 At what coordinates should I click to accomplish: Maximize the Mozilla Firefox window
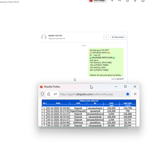[x=125, y=87]
